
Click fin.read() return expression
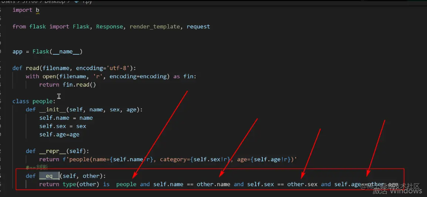pos(79,85)
